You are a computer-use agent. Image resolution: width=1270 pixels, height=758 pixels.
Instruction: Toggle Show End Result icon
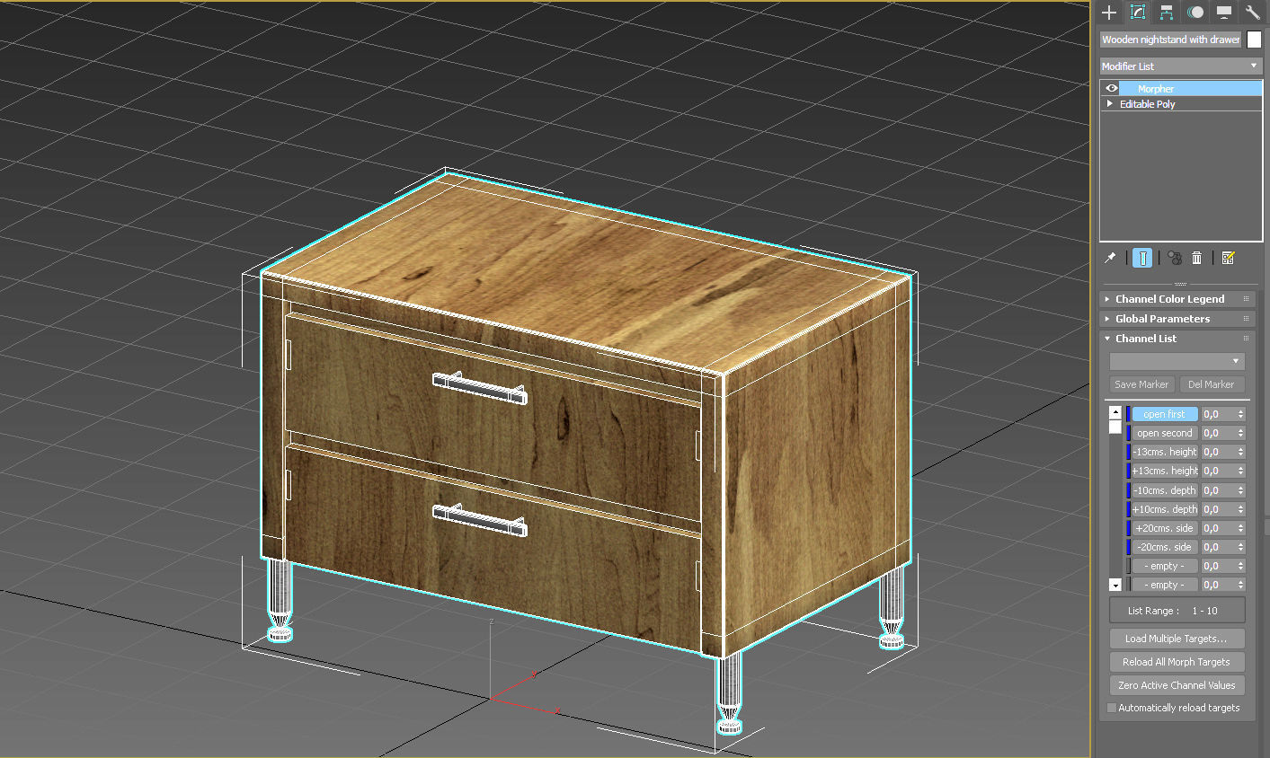point(1142,258)
